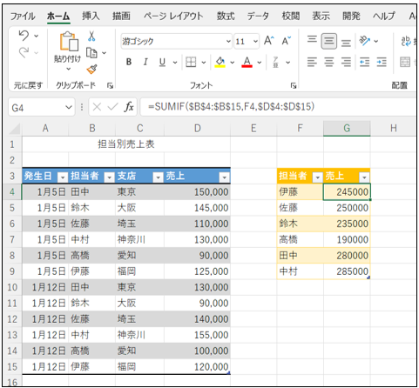Open the 表示 tab
Image resolution: width=419 pixels, height=388 pixels.
click(x=321, y=16)
